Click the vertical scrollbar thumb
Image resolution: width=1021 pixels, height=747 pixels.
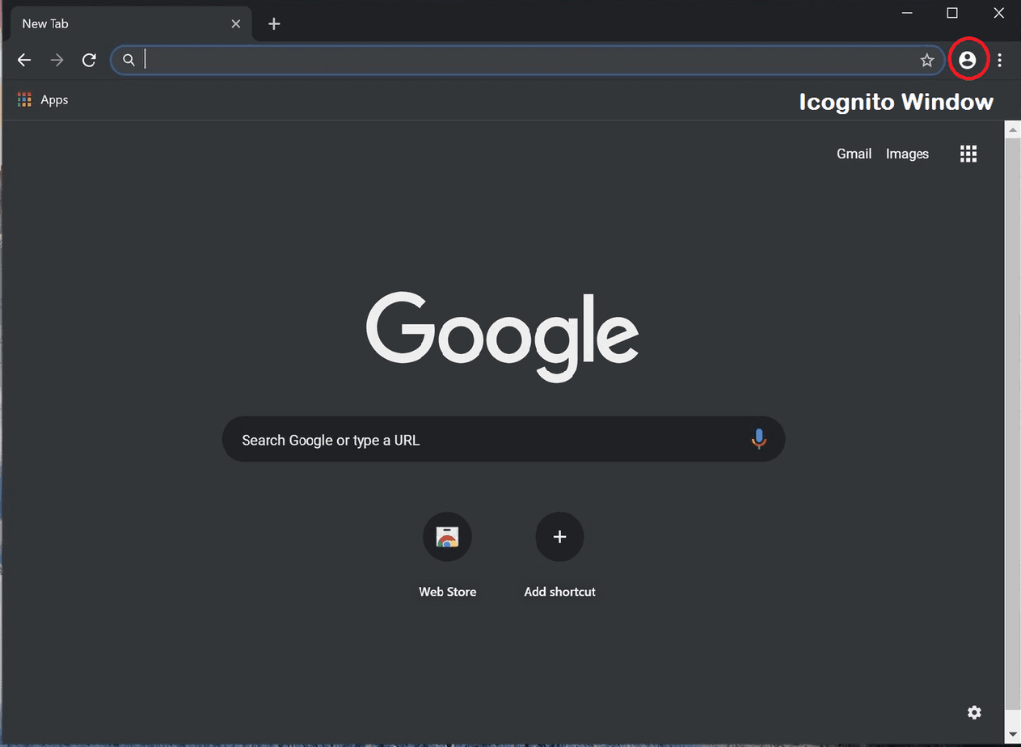pyautogui.click(x=1012, y=422)
